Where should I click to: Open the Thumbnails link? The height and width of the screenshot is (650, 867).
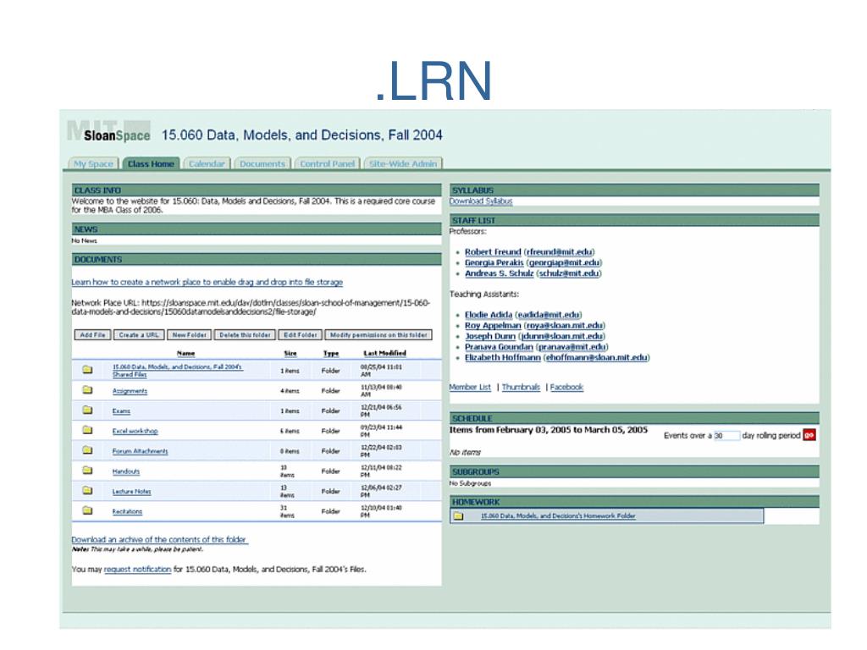(521, 387)
